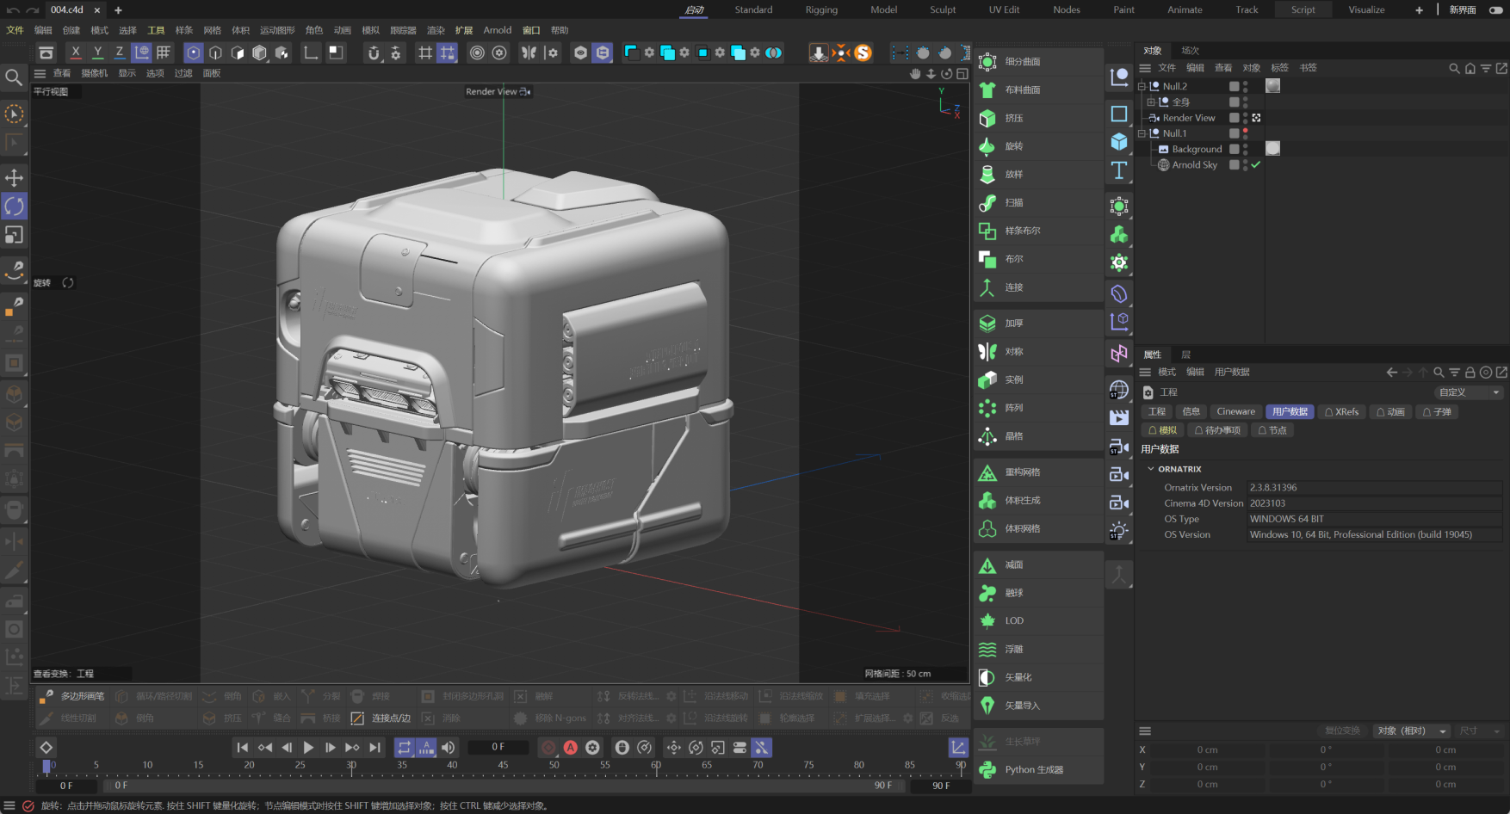Screen dimensions: 1510x814
Task: Toggle timeline loop playback button
Action: pyautogui.click(x=405, y=748)
